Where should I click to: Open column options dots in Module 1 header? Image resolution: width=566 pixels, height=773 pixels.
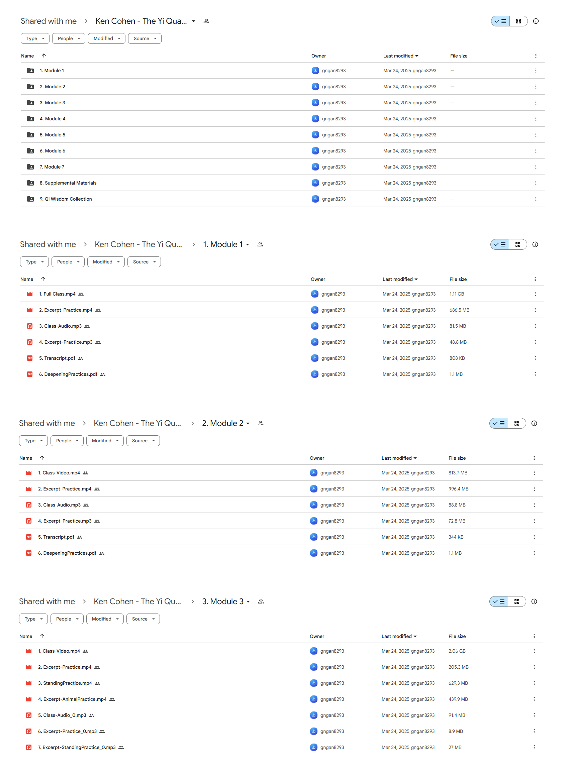[535, 280]
